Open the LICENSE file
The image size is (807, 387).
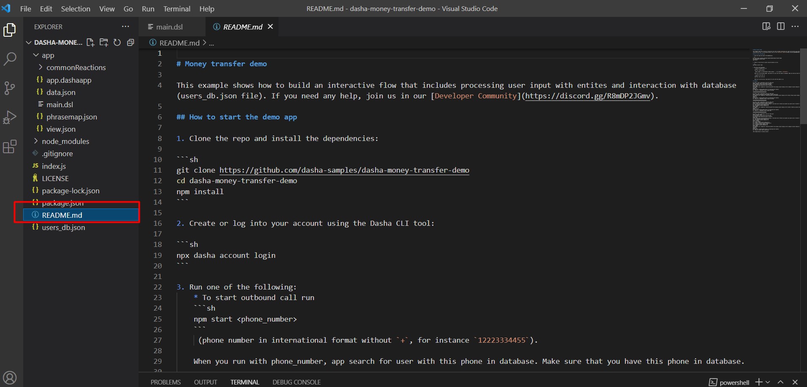coord(81,179)
